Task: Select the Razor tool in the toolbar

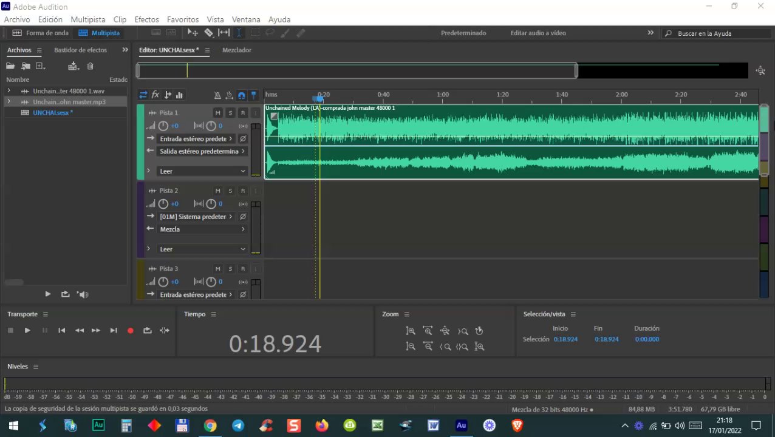Action: pos(208,33)
